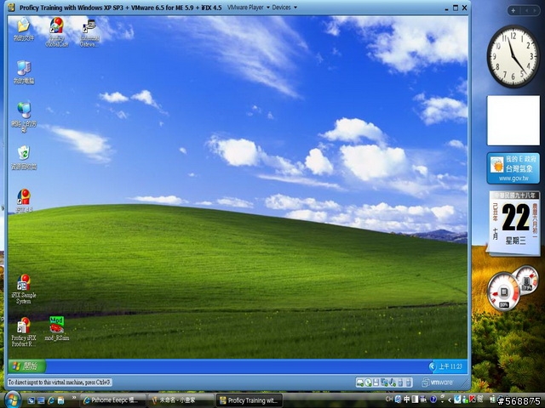Open the My Documents folder icon on the XP desktop
This screenshot has width=545, height=408.
pos(23,29)
